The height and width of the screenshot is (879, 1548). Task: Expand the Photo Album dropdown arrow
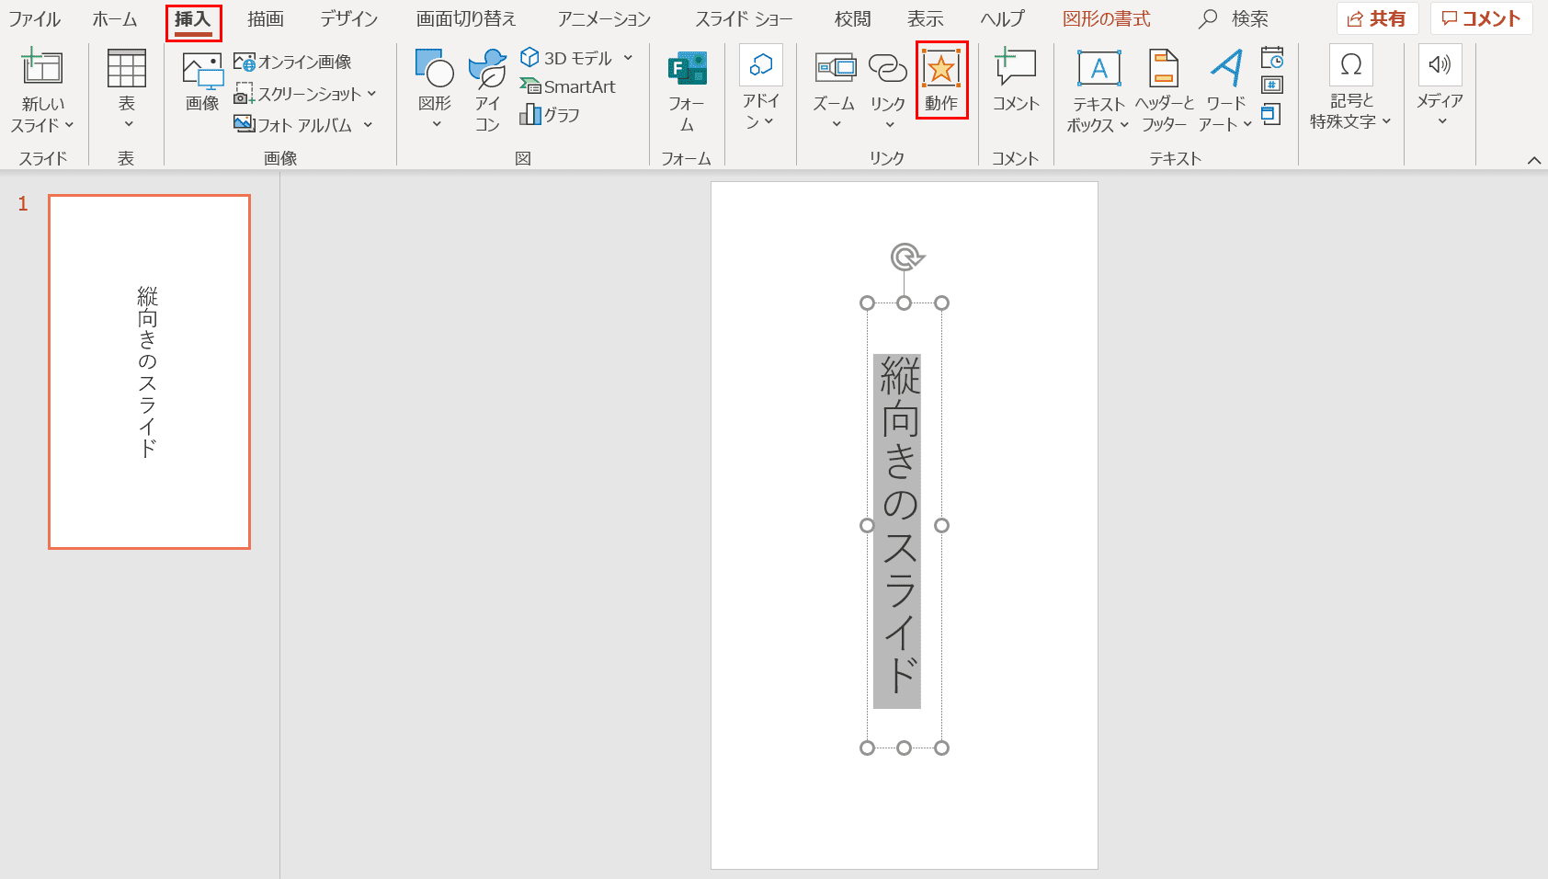click(x=369, y=124)
